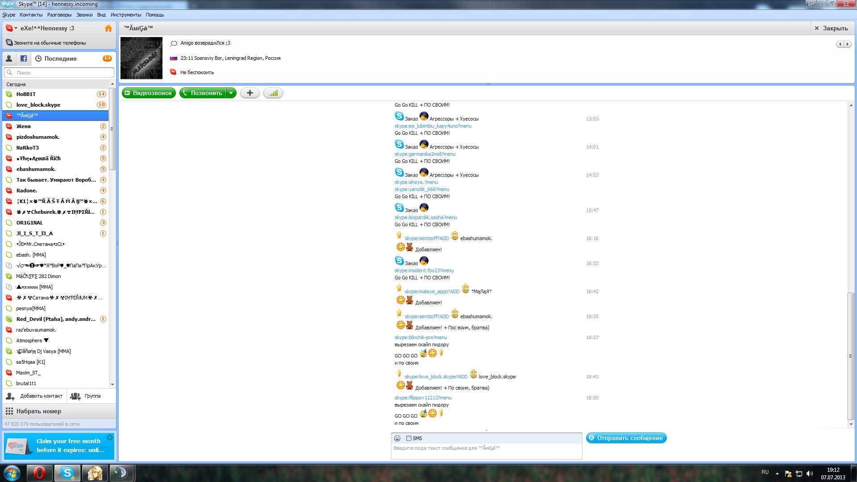Image resolution: width=857 pixels, height=482 pixels.
Task: Open the Звонки menu
Action: coord(84,15)
